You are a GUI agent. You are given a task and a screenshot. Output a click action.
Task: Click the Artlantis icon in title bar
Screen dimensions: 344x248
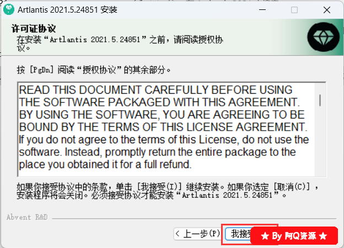tap(9, 10)
